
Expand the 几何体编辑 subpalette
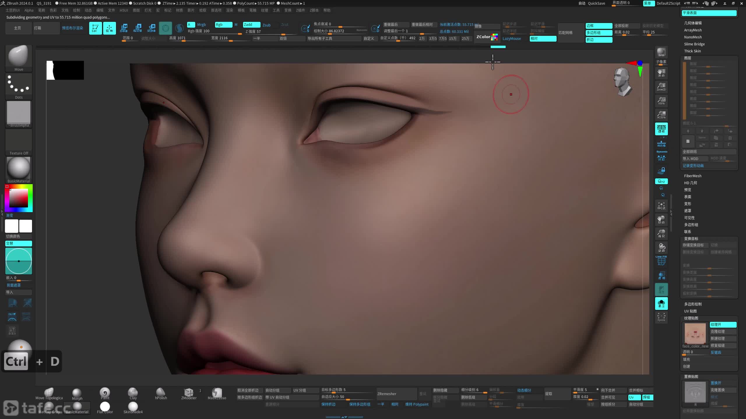pyautogui.click(x=693, y=23)
